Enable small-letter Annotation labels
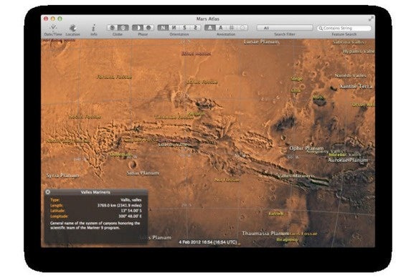416x278 pixels. [x=221, y=27]
